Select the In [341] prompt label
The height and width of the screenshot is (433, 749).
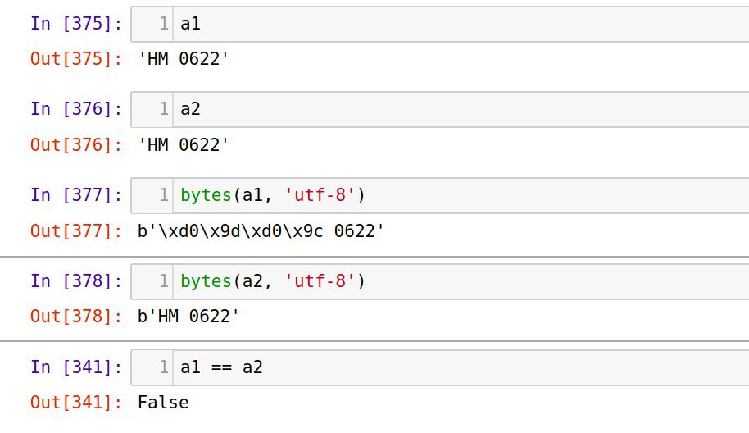tap(76, 367)
